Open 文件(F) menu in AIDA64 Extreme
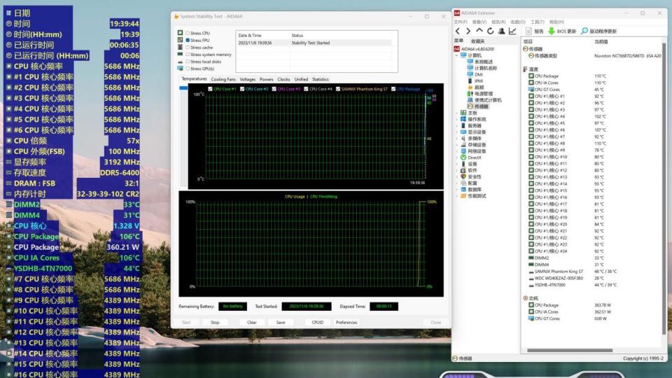The height and width of the screenshot is (378, 672). tap(461, 22)
